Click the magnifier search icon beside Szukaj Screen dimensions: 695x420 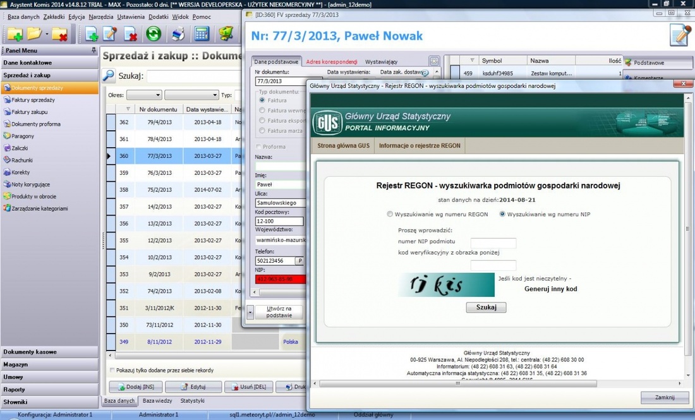point(108,75)
